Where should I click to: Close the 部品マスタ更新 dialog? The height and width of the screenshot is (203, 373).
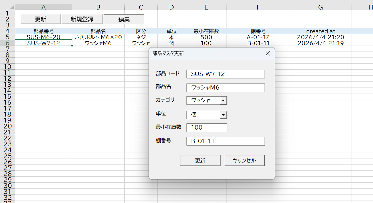(x=267, y=54)
